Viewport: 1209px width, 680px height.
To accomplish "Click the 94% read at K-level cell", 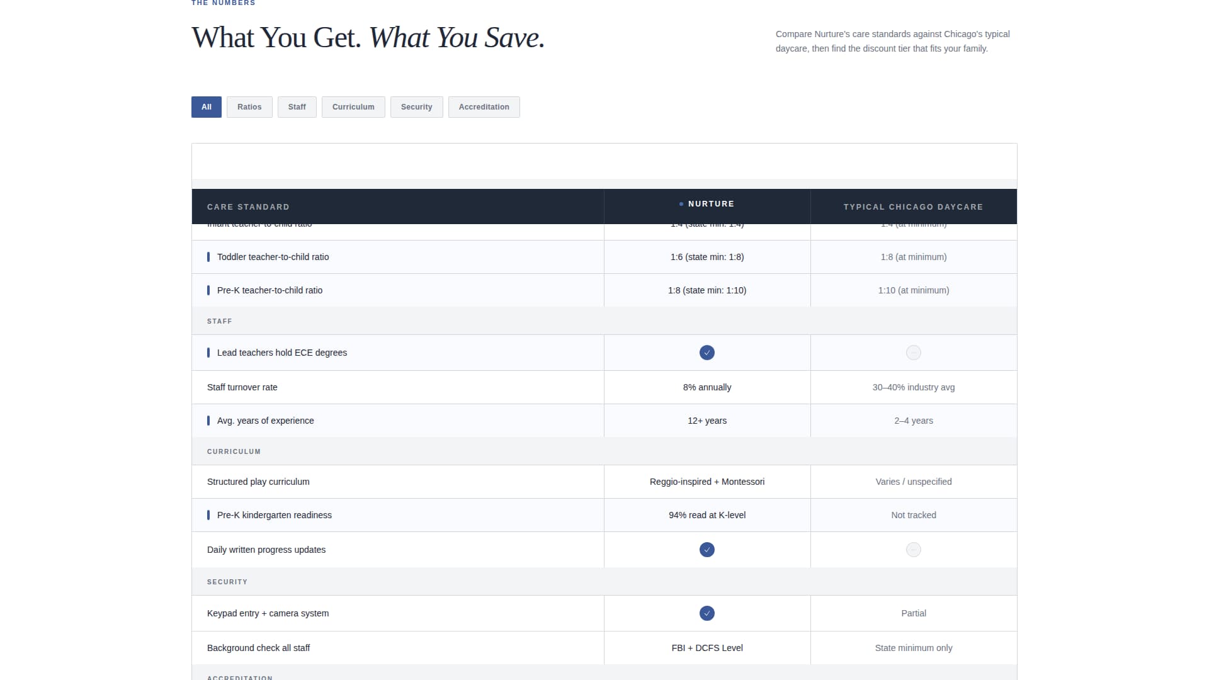I will (707, 515).
